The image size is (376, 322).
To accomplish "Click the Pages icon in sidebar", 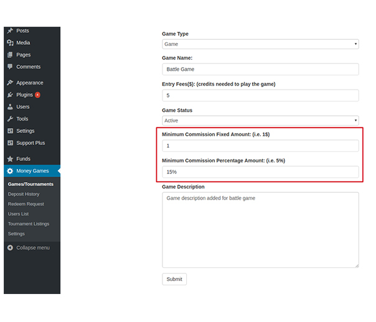I will [x=10, y=55].
